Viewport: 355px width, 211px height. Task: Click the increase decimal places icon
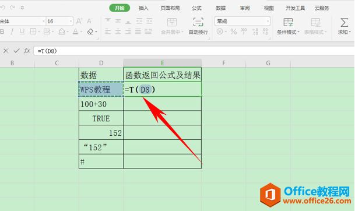point(255,31)
